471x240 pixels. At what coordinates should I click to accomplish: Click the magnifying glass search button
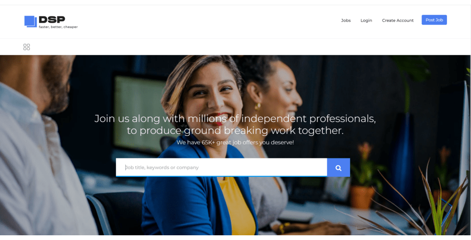click(339, 167)
